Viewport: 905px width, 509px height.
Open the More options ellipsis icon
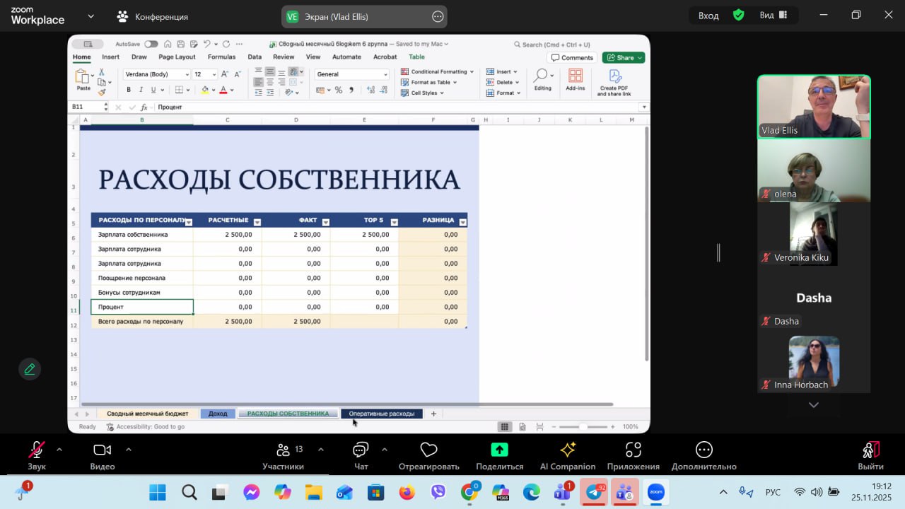point(703,450)
